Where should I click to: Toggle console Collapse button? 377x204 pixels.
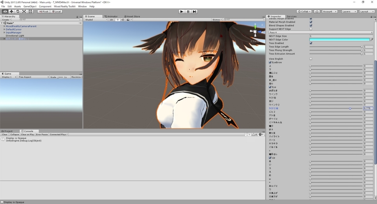[15, 135]
